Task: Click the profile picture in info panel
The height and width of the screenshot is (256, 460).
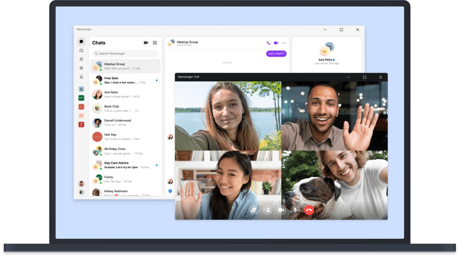Action: tap(327, 49)
